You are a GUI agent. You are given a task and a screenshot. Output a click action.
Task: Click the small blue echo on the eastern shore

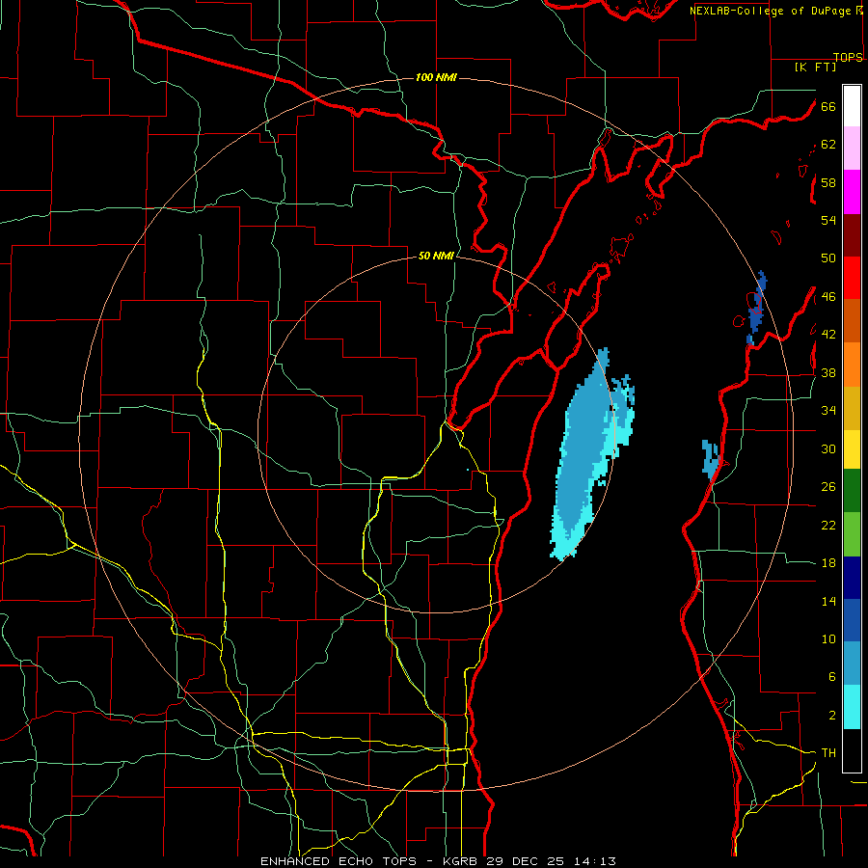pos(710,458)
